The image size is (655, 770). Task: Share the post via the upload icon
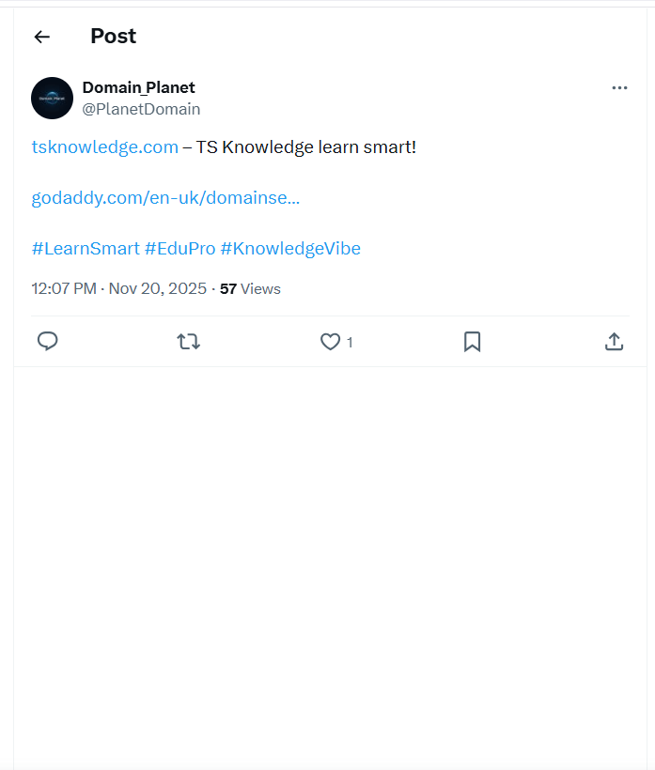[614, 342]
